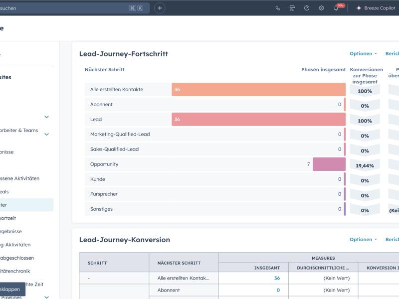
Task: Open the calls icon in the top bar
Action: coord(277,8)
